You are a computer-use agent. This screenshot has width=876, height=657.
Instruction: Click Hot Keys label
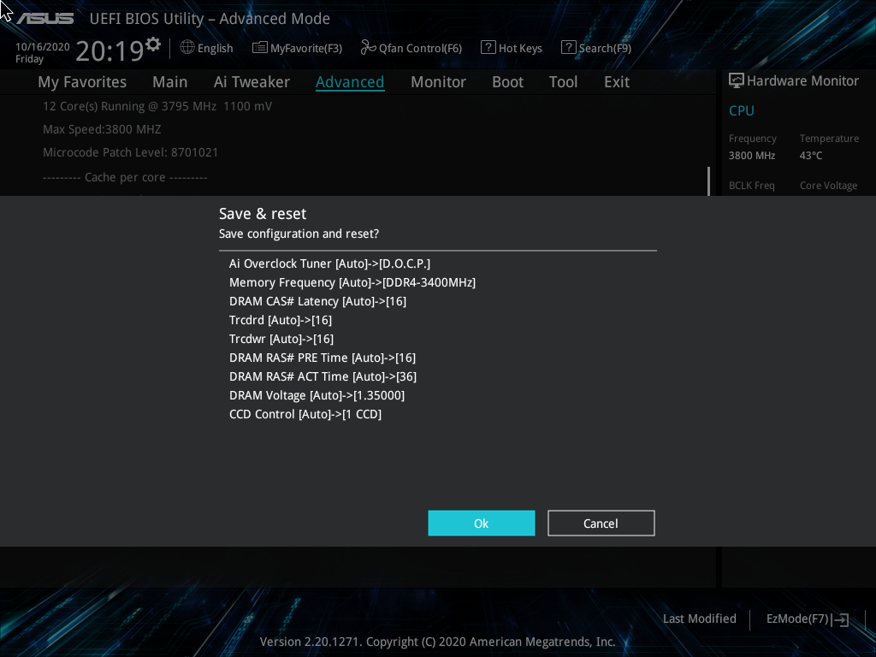[x=520, y=48]
